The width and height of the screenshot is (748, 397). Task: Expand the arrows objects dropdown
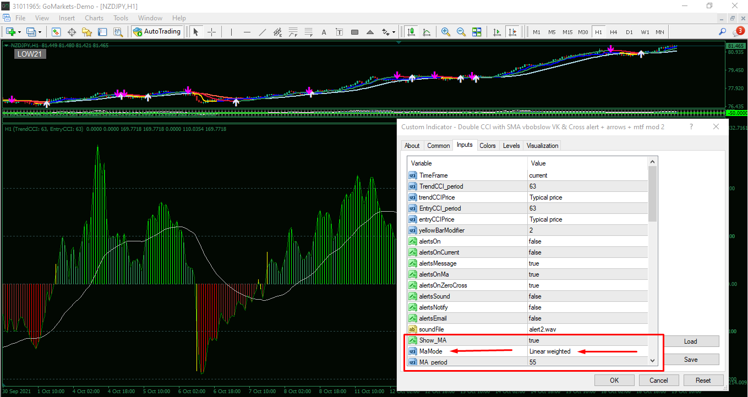(x=394, y=32)
